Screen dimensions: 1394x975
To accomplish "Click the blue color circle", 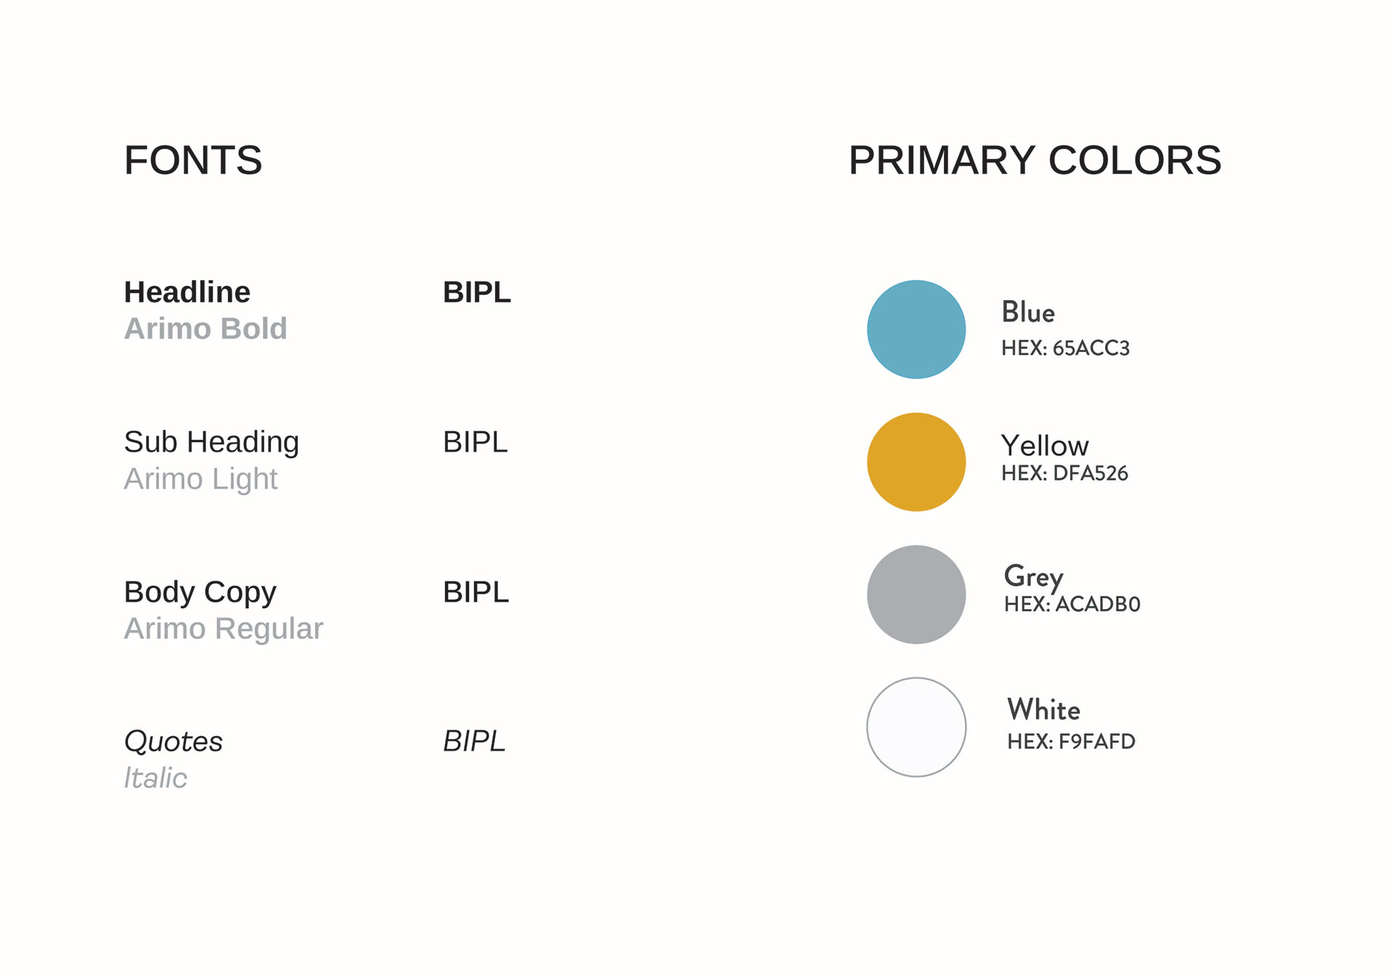I will 916,330.
